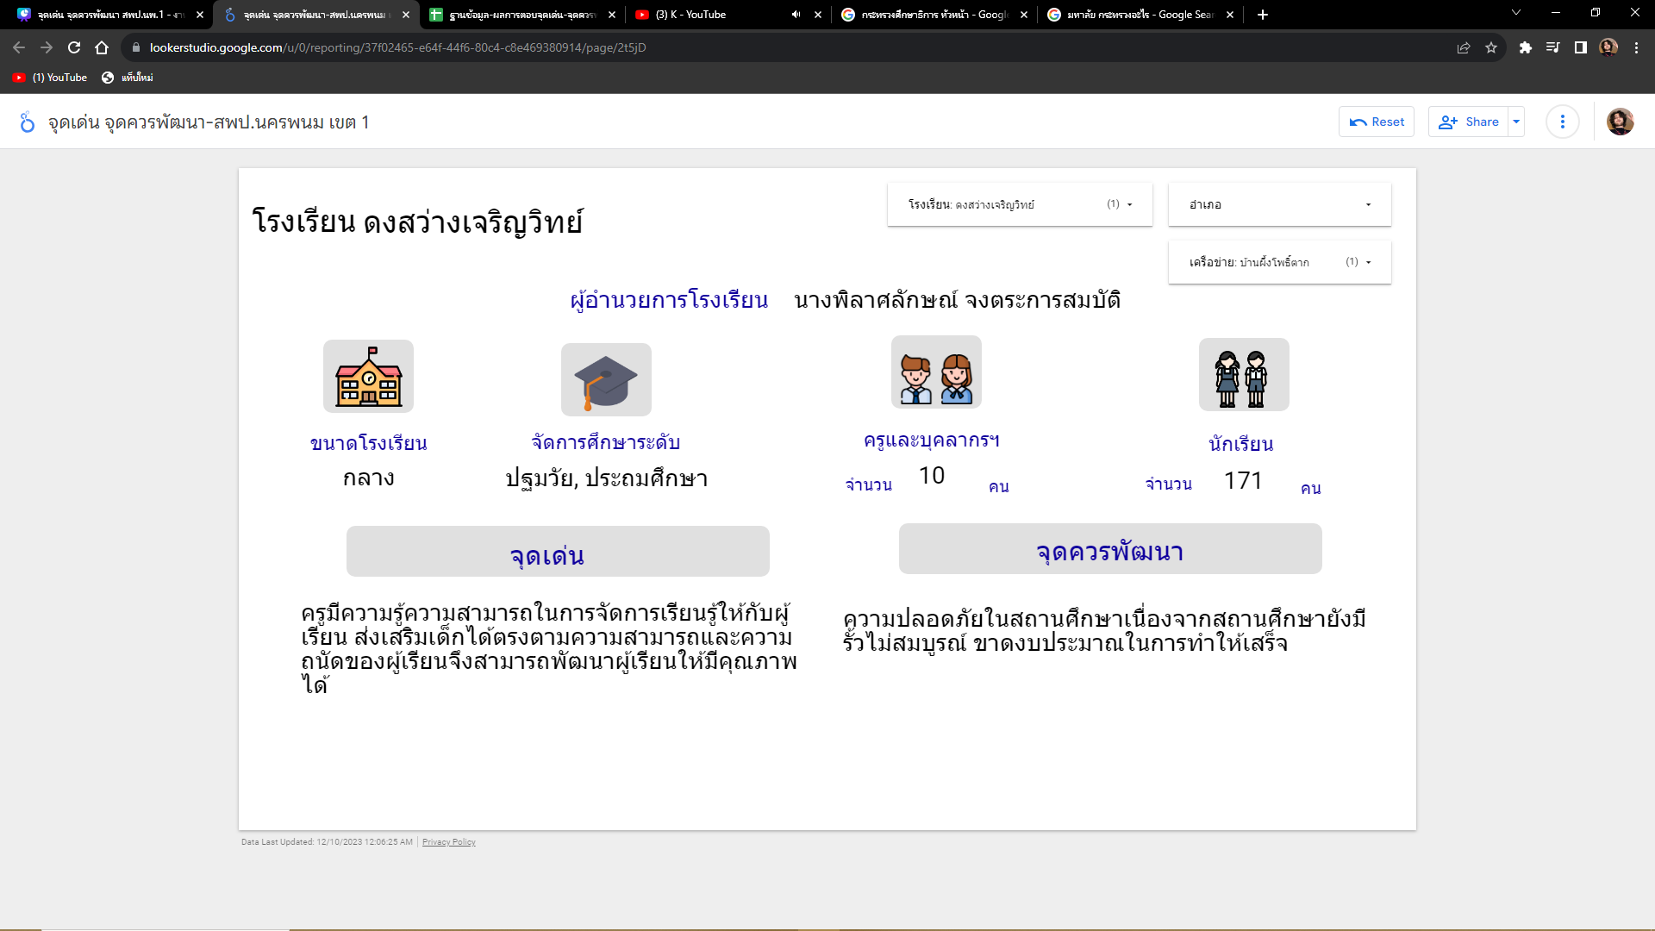1655x931 pixels.
Task: Bookmark this page with the star icon
Action: pos(1491,48)
